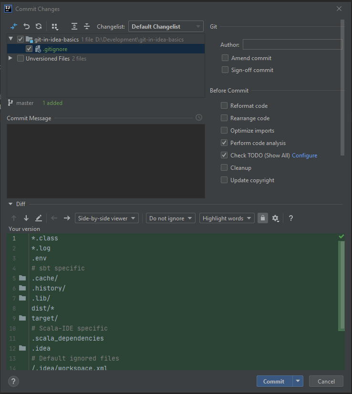The width and height of the screenshot is (352, 394).
Task: Enable Amend commit checkbox
Action: click(225, 58)
